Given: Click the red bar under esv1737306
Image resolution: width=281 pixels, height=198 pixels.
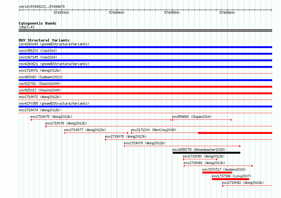Looking at the screenshot, I should [x=230, y=179].
